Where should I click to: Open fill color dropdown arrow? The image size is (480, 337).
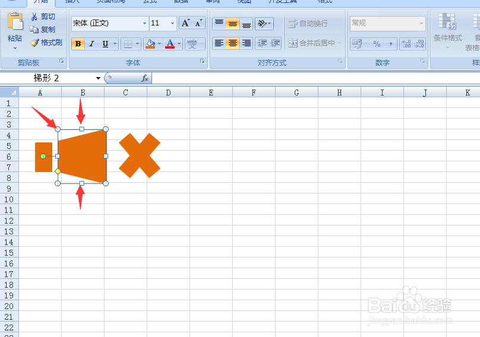coord(159,44)
